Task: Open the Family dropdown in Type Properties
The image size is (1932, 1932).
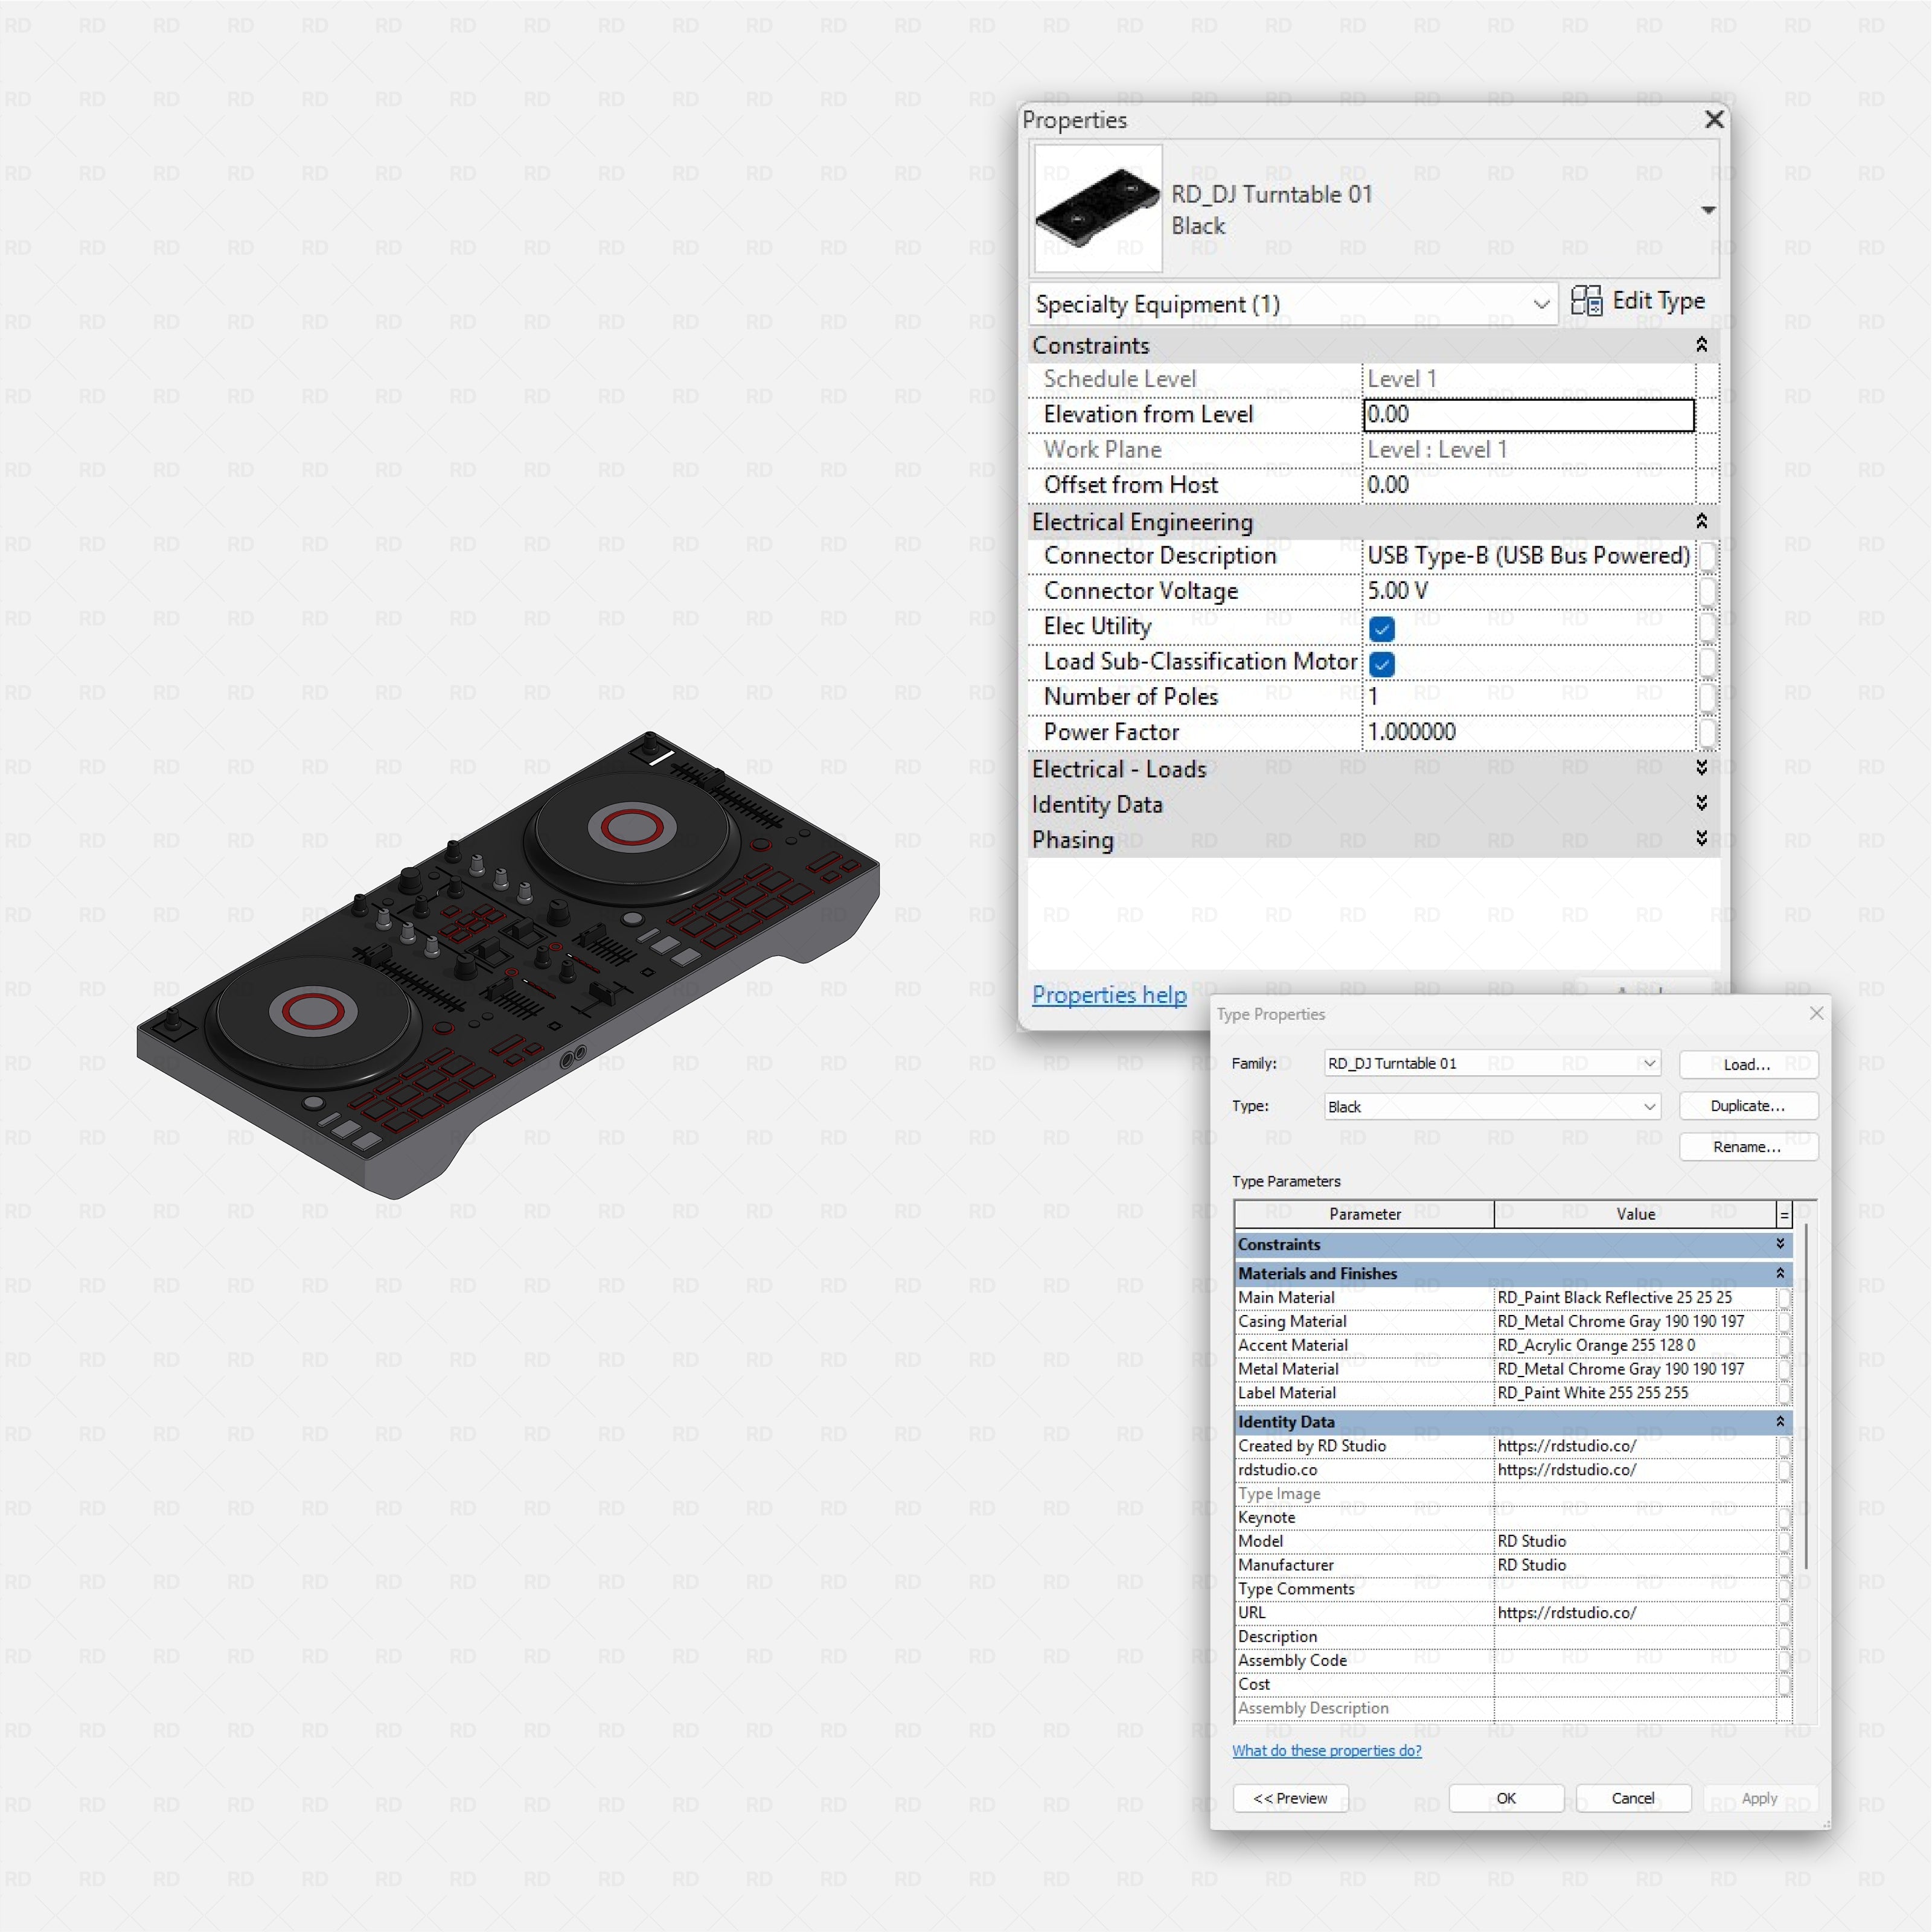Action: pyautogui.click(x=1492, y=1063)
